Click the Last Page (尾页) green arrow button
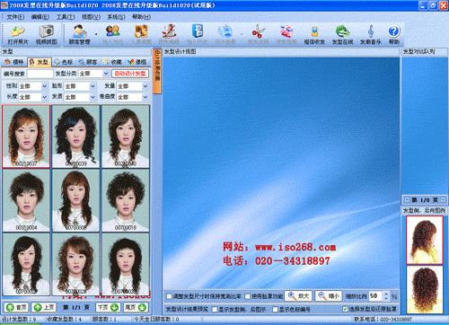The image size is (449, 325). (x=136, y=307)
